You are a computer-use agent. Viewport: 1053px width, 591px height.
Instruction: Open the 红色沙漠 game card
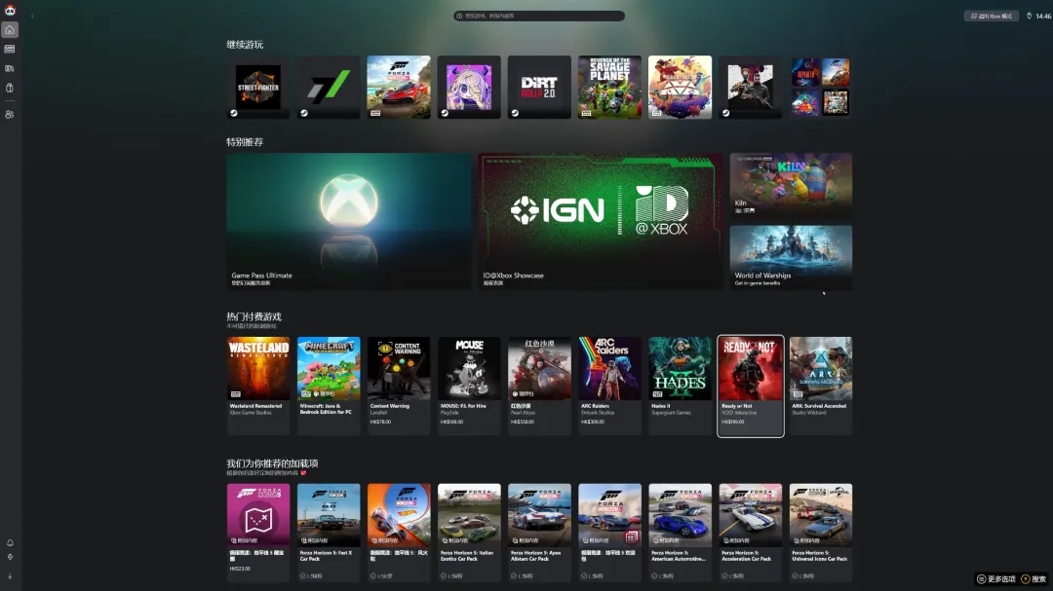[539, 386]
